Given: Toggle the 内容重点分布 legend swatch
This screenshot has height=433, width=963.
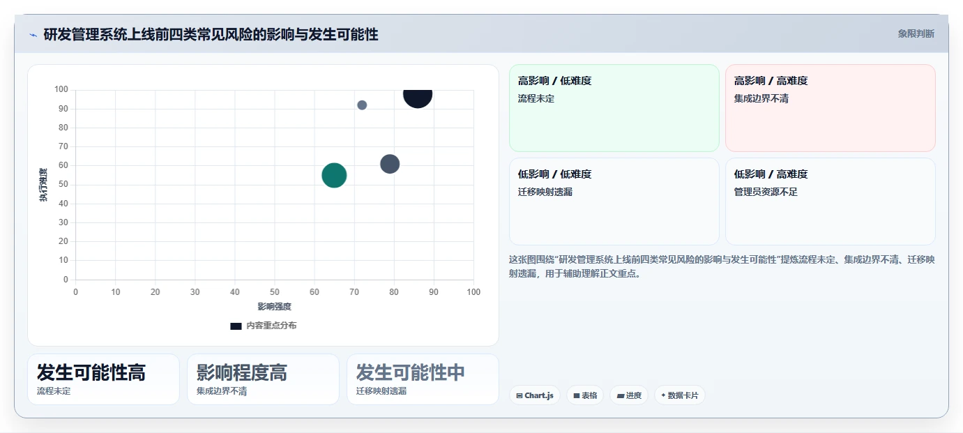Looking at the screenshot, I should point(236,326).
